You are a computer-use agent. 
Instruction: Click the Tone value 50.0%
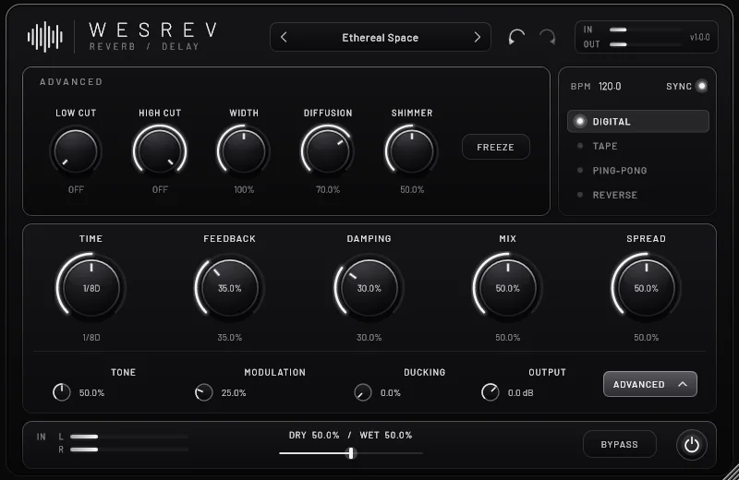pyautogui.click(x=91, y=393)
